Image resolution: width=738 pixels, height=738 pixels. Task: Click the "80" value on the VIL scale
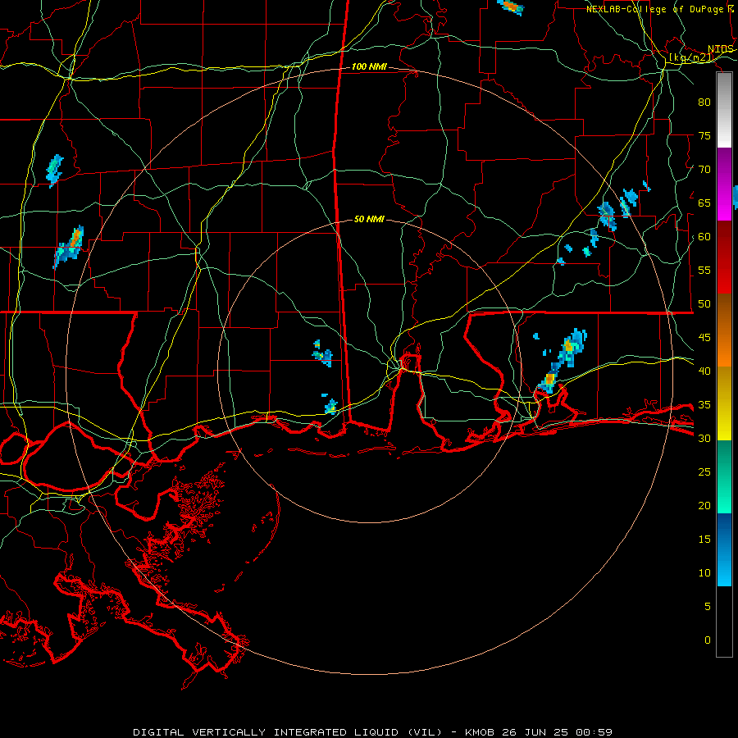(x=704, y=102)
